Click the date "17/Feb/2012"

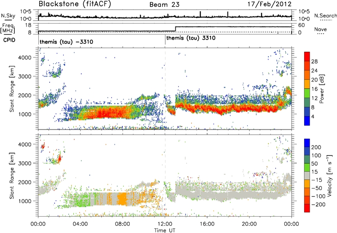click(x=270, y=4)
